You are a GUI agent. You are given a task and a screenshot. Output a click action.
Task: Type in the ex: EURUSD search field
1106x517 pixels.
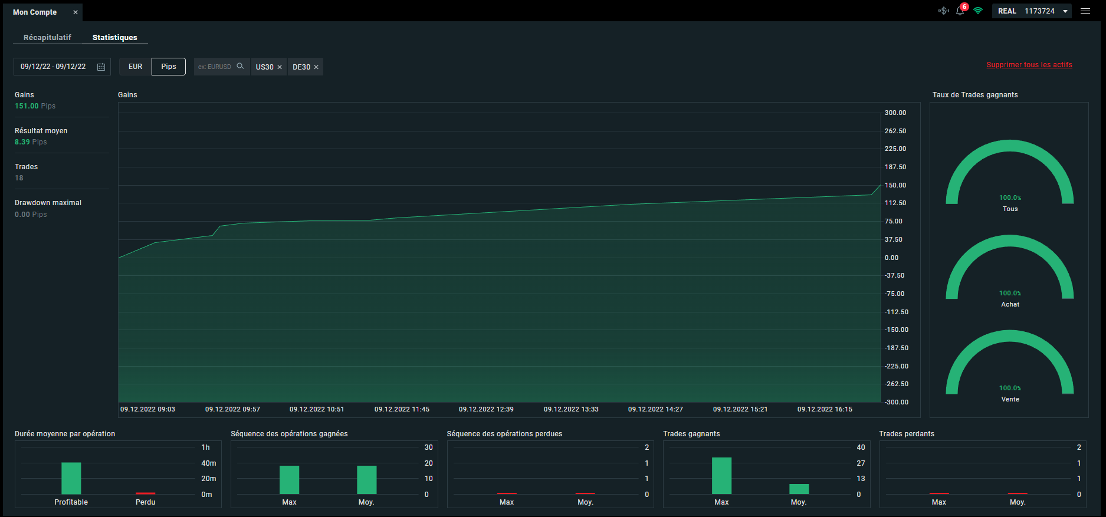215,67
